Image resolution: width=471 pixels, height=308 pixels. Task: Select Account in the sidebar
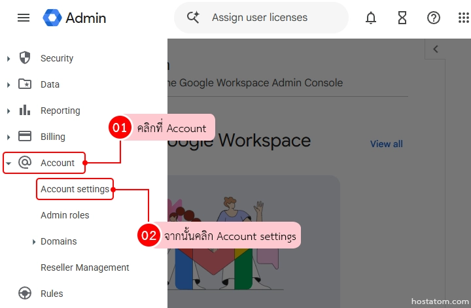(x=58, y=163)
